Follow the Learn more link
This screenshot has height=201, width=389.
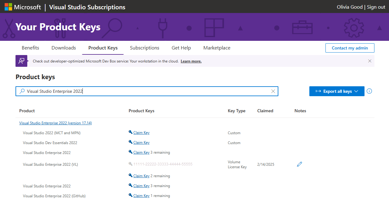(x=191, y=61)
